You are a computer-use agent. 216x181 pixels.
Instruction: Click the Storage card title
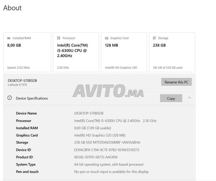click(x=163, y=38)
